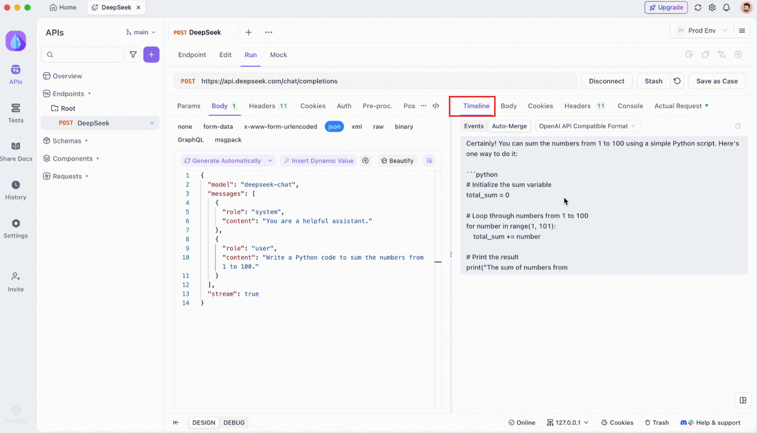
Task: Toggle the layout split icon
Action: 743,400
